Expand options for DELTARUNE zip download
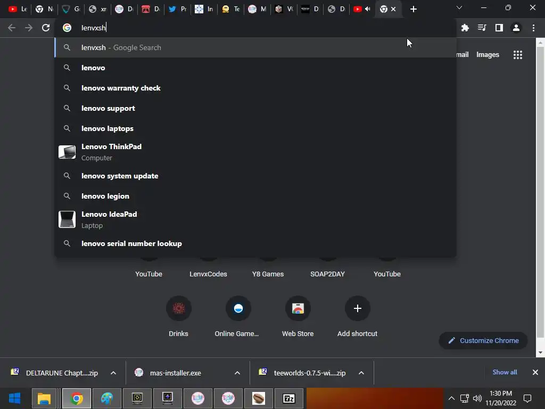Viewport: 545px width, 409px height. tap(113, 373)
